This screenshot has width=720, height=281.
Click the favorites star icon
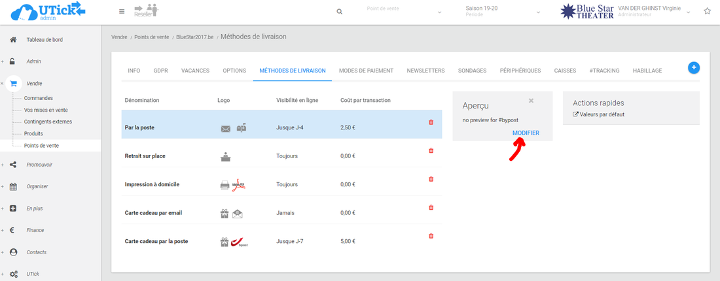coord(707,12)
